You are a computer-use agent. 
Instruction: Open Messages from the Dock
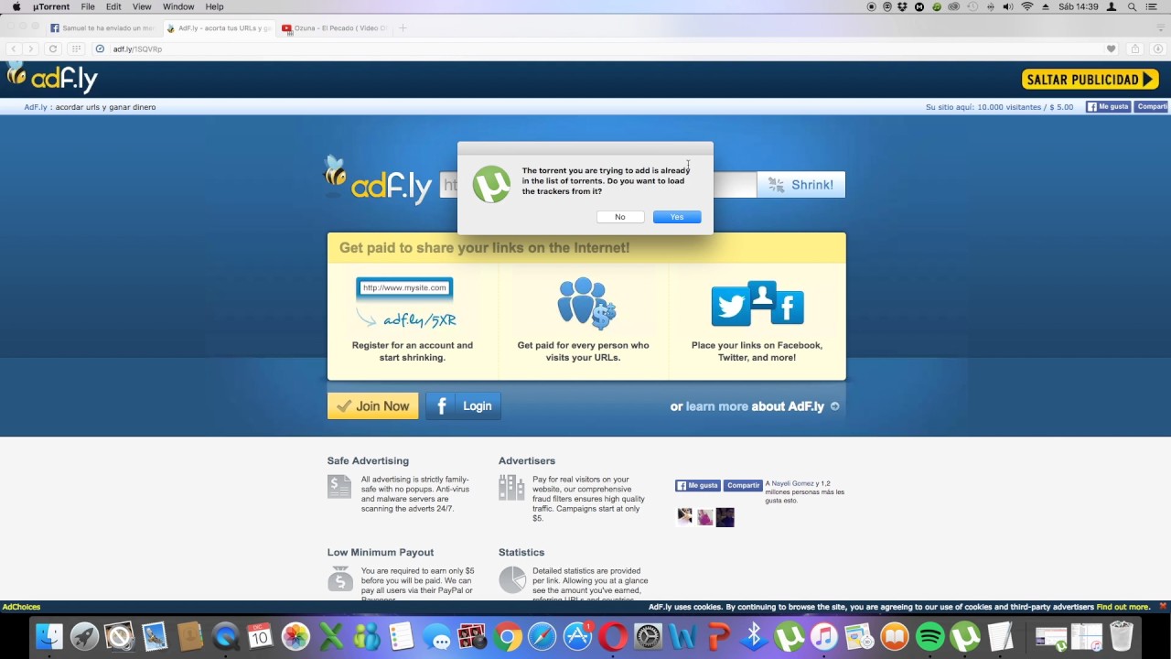pos(437,636)
